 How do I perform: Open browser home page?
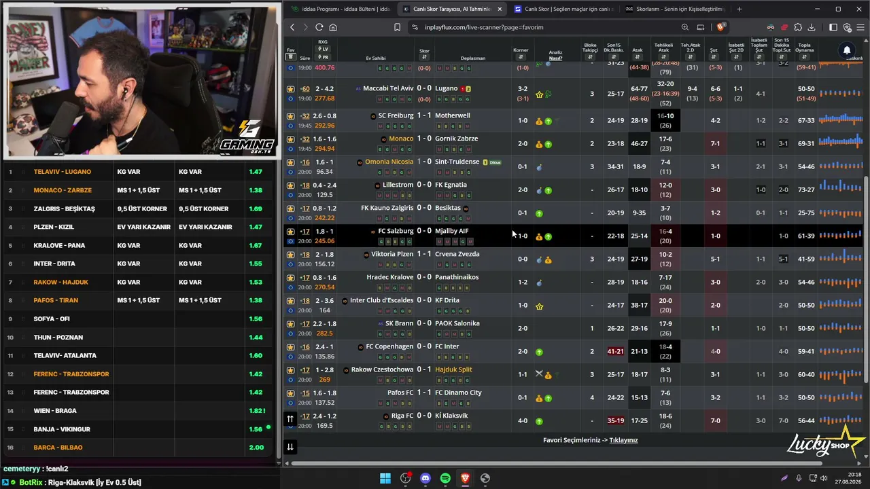tap(333, 27)
